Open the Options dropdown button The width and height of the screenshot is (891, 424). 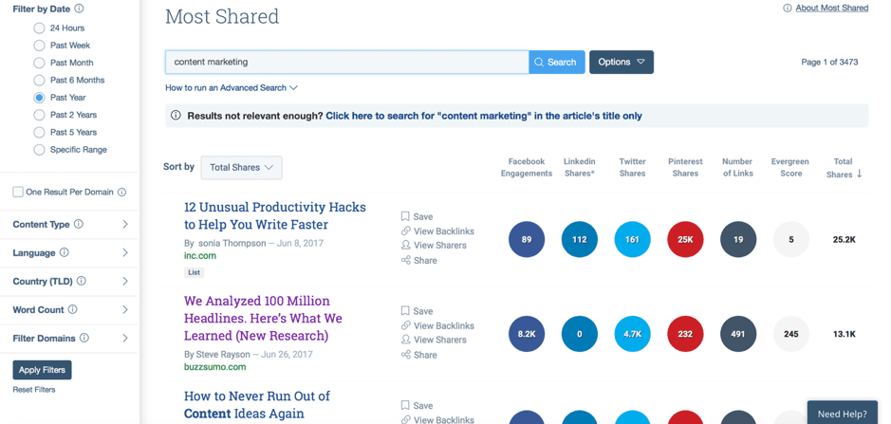pos(622,62)
